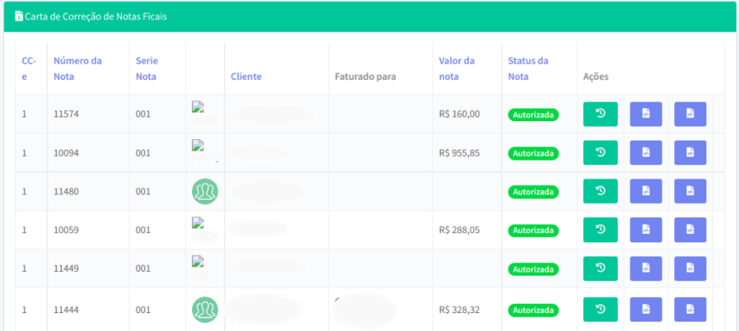Click second purple file-code button for note 11574

pos(690,114)
